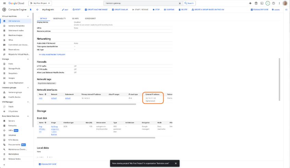Open the My First Project selector dropdown
Screen dimensions: 290x168
point(45,3)
